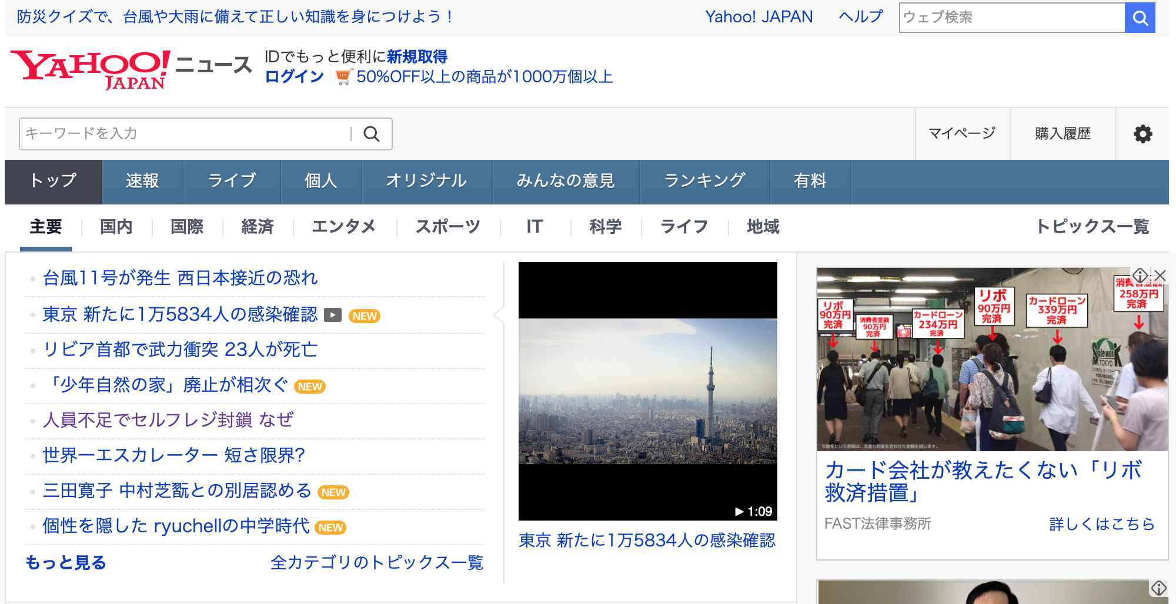Open the オリジナル tab
The width and height of the screenshot is (1176, 604).
pos(427,182)
